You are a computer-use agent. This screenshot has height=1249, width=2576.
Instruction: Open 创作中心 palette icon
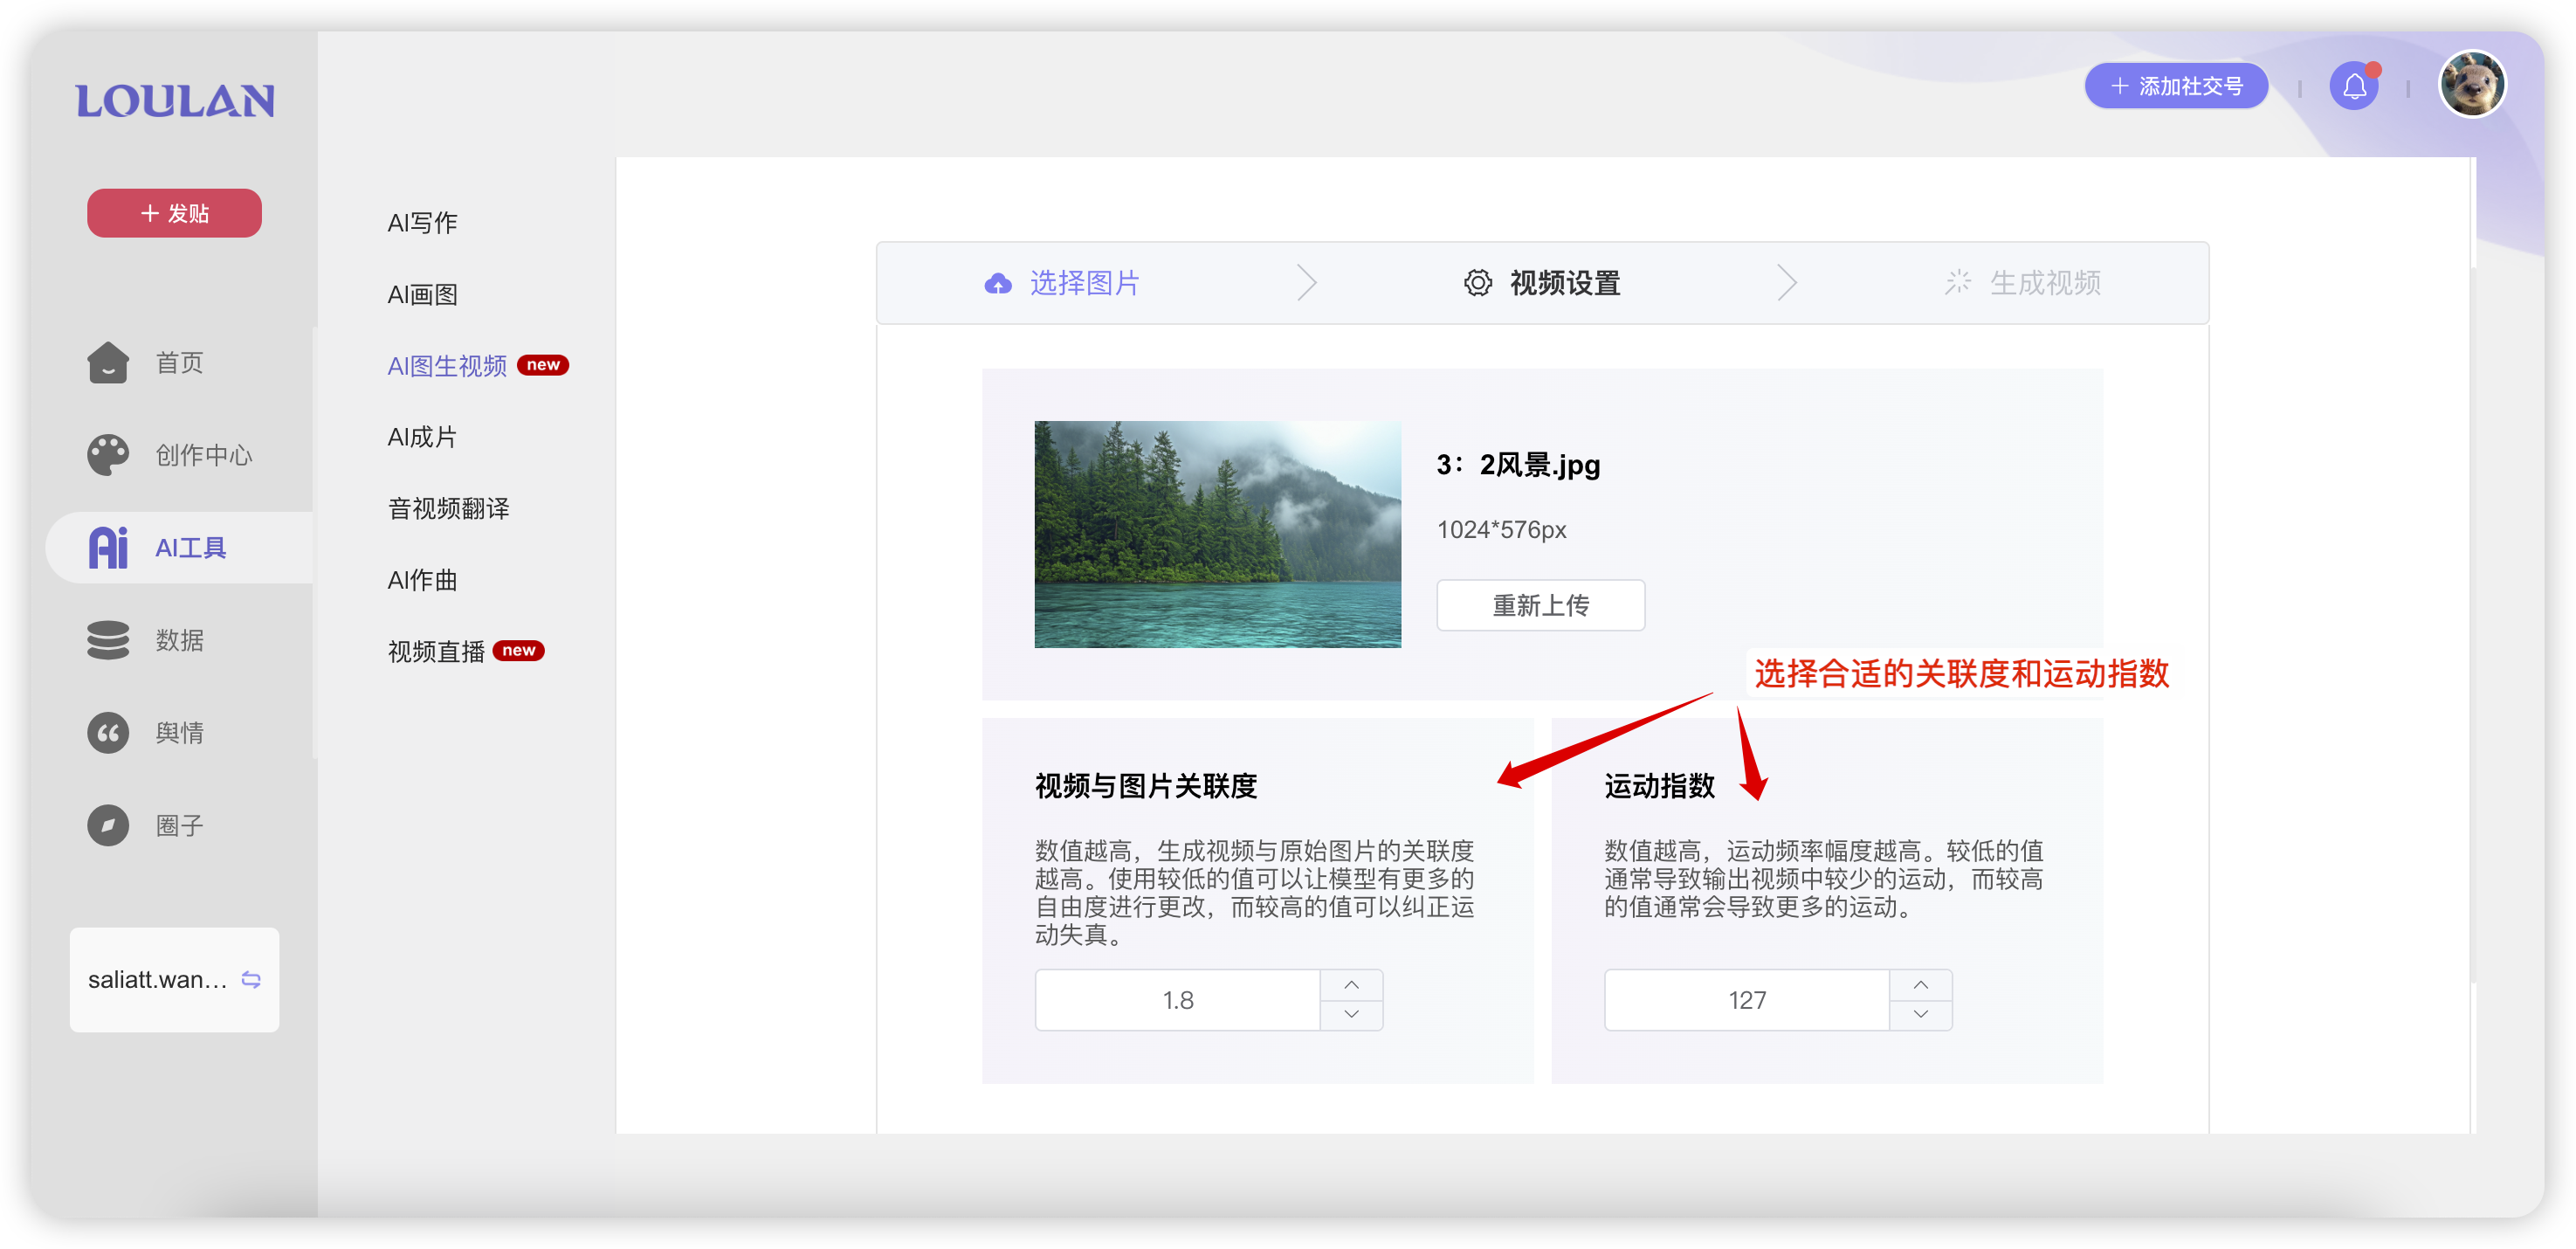click(108, 455)
